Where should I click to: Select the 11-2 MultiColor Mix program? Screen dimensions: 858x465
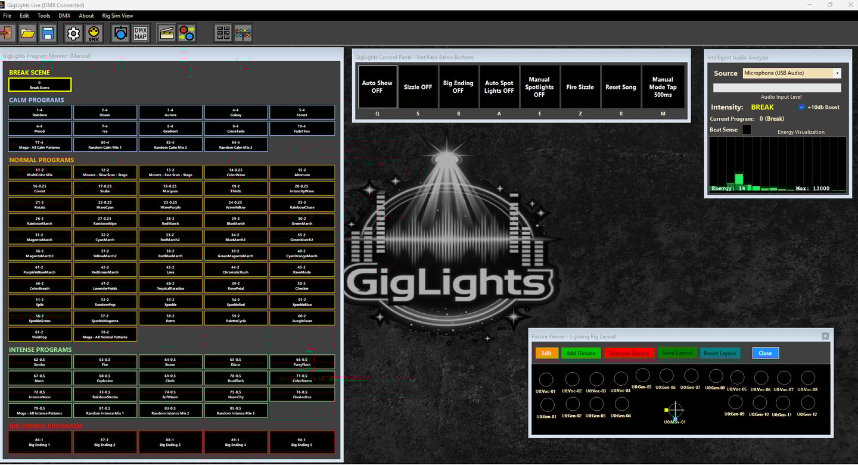(40, 172)
